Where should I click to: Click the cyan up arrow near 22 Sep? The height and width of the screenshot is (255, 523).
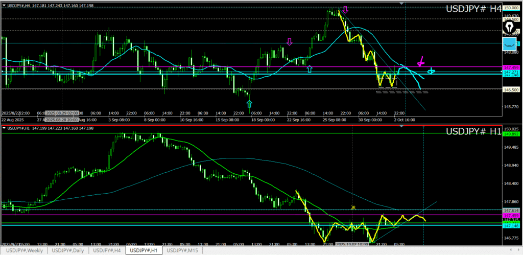coord(309,68)
